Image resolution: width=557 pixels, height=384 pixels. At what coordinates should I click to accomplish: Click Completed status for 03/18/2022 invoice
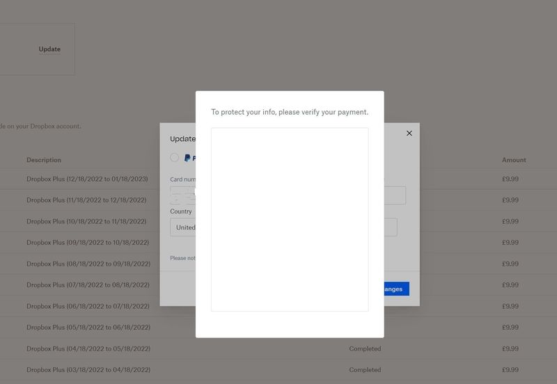365,370
